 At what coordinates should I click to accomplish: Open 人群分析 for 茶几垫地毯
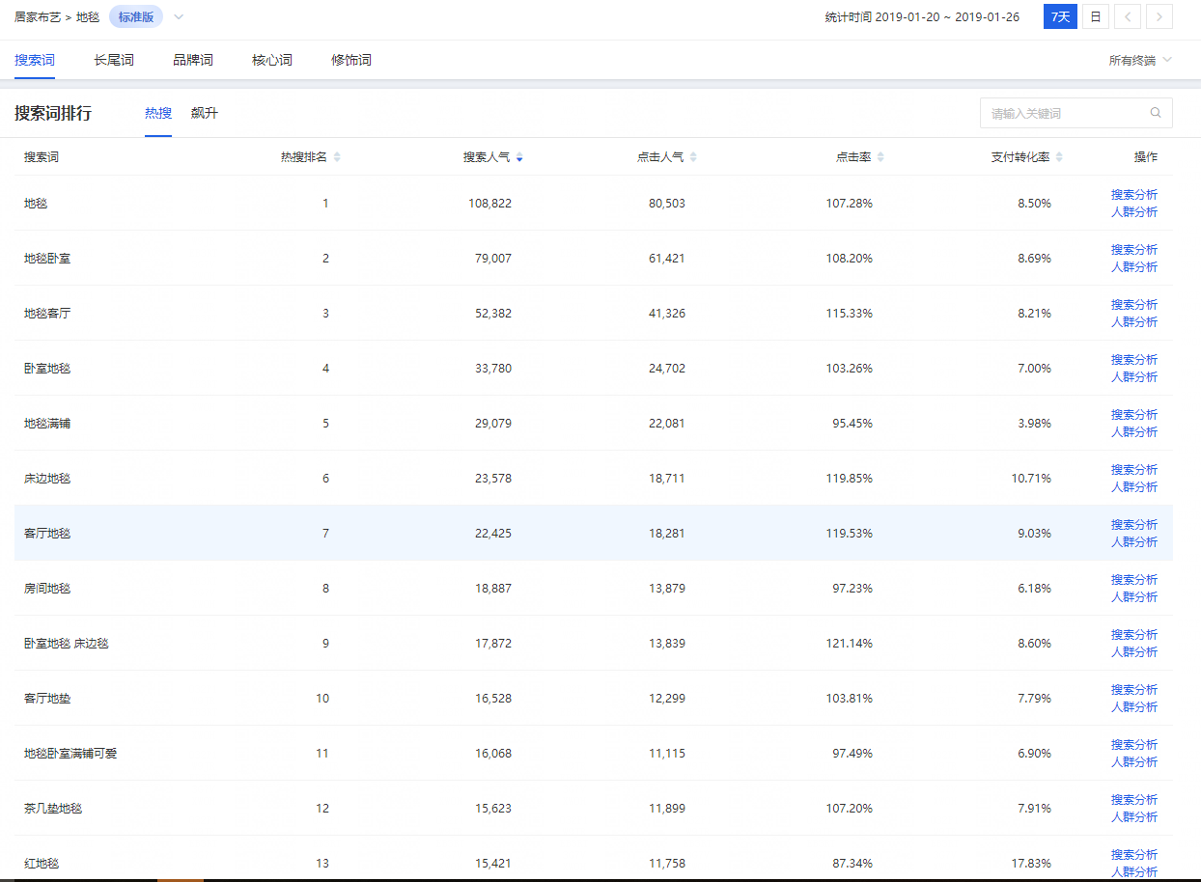(x=1134, y=816)
